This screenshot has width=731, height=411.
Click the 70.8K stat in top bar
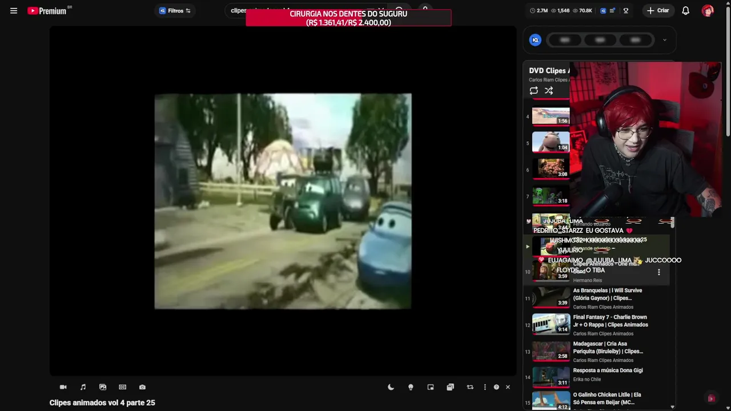tap(583, 11)
